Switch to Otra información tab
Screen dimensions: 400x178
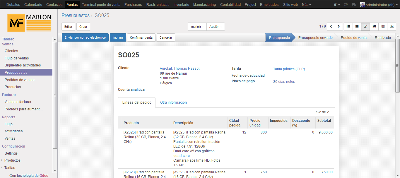pos(173,102)
